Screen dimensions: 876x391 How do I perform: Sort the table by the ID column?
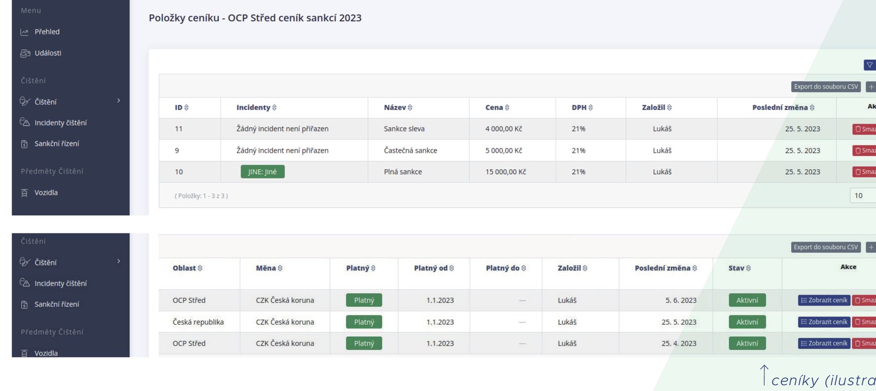pos(182,107)
